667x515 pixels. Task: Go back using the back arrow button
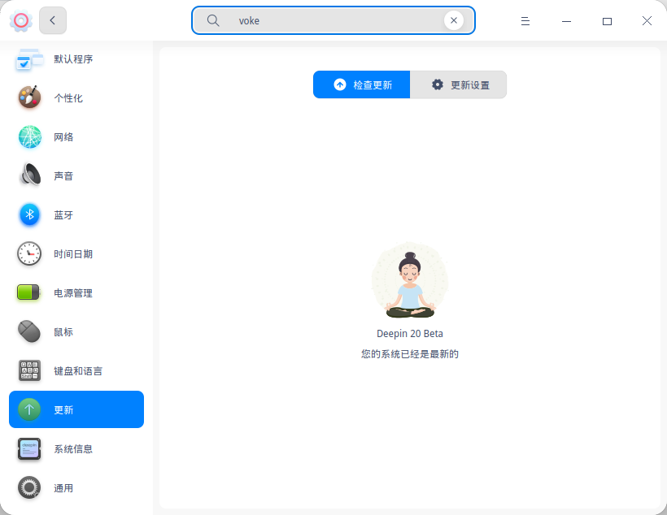coord(53,20)
